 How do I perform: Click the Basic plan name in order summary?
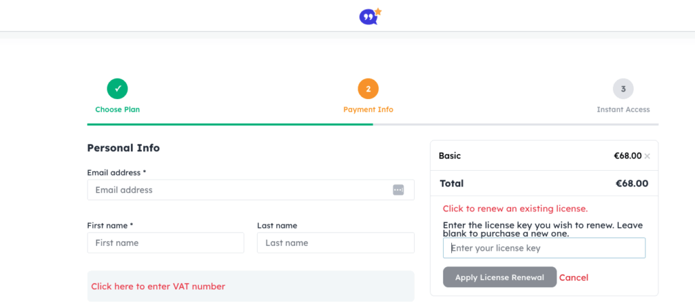pos(450,156)
